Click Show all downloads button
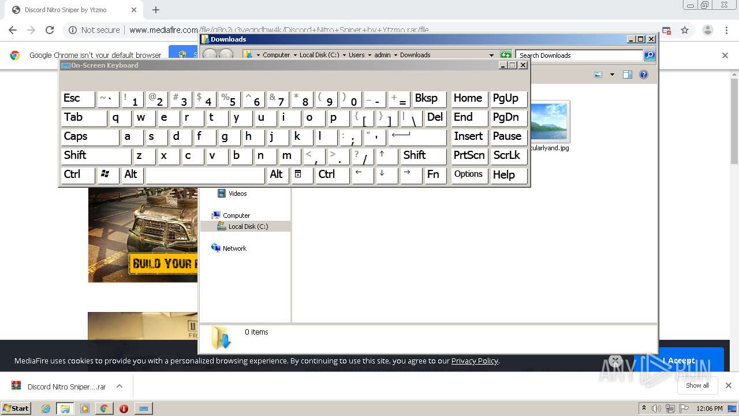The image size is (739, 416). (697, 385)
